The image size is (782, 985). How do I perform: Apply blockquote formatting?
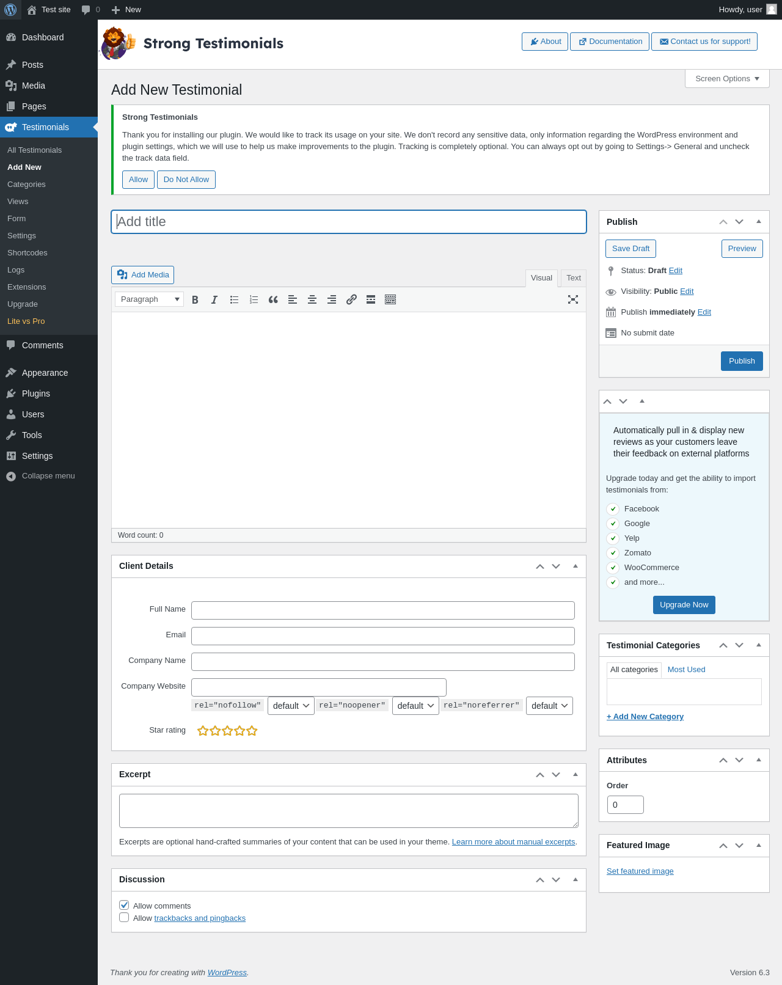[x=273, y=299]
